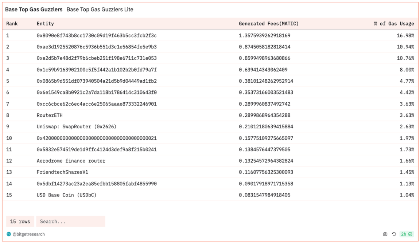Click the bitgetresearch avatar icon
The image size is (420, 244).
point(9,234)
